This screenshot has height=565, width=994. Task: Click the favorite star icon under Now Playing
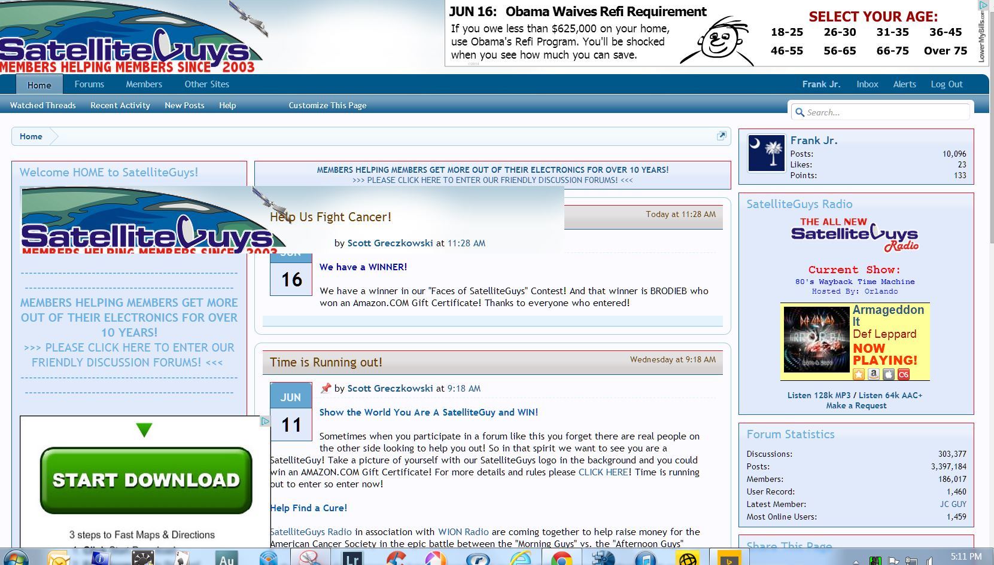pos(859,374)
